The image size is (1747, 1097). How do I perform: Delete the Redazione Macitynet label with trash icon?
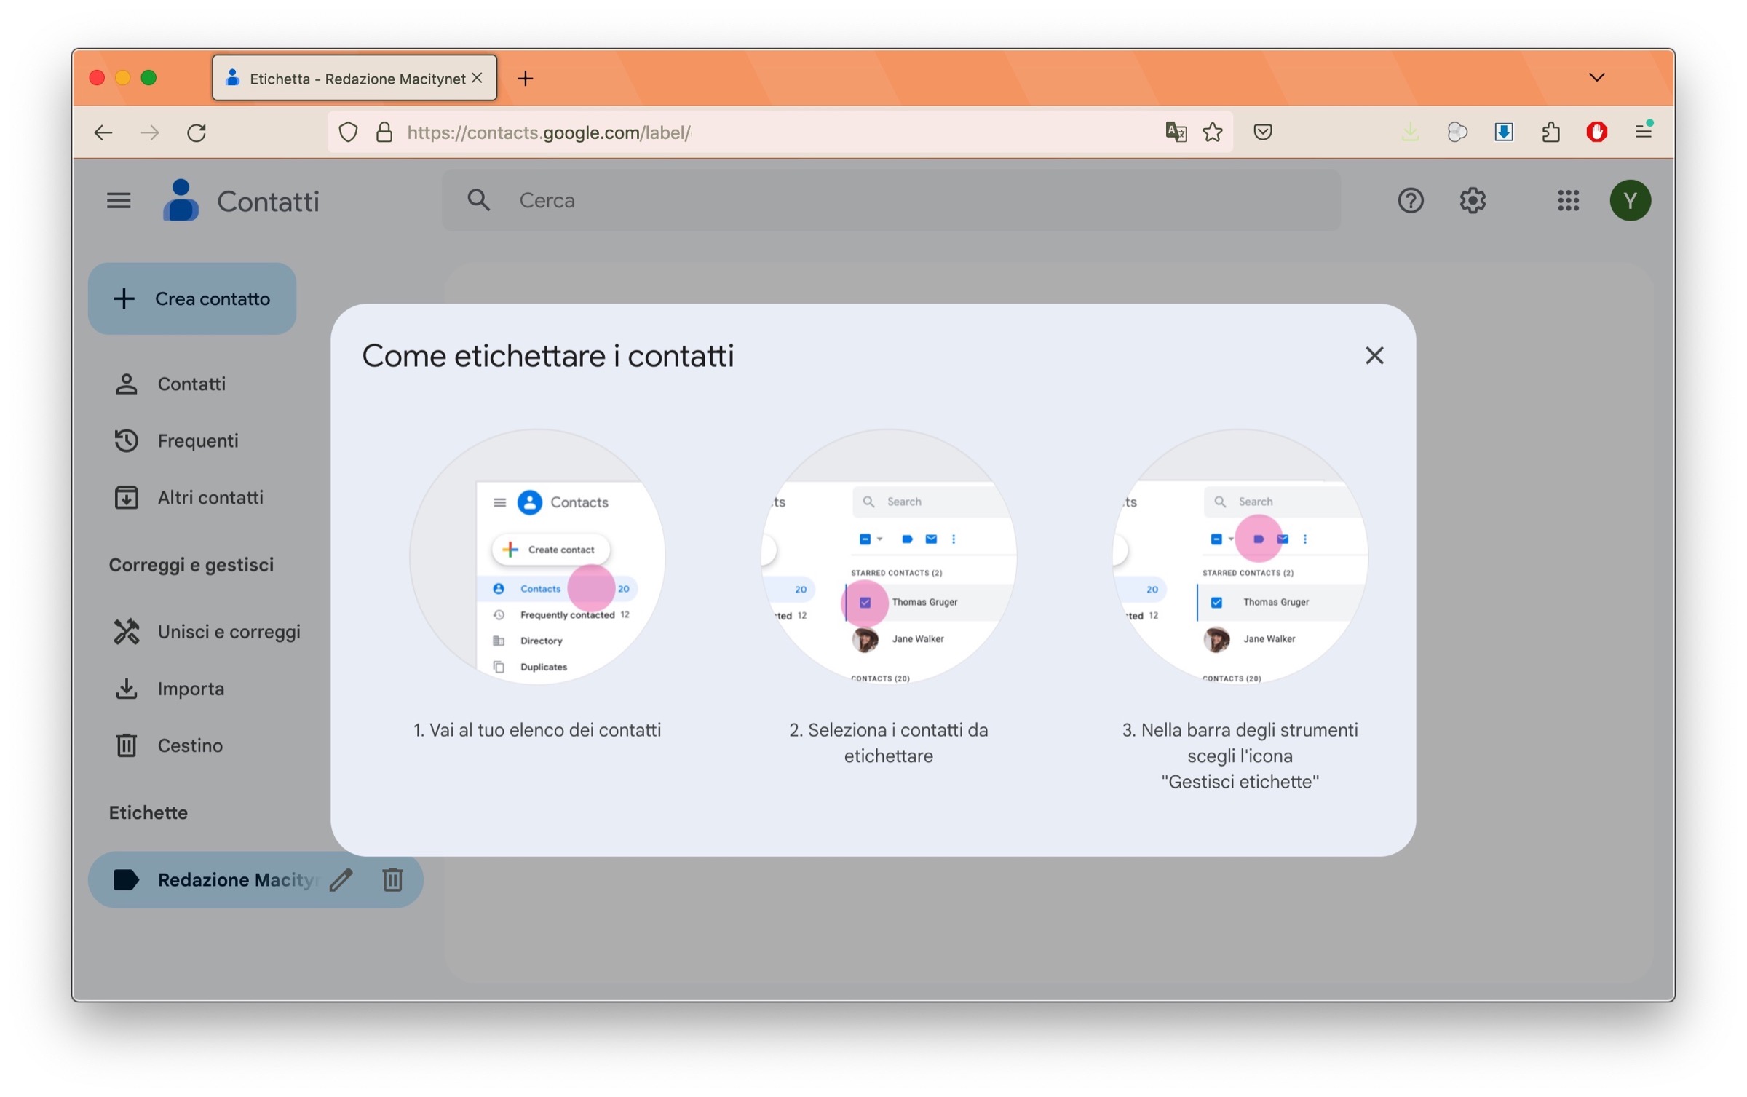click(x=392, y=879)
